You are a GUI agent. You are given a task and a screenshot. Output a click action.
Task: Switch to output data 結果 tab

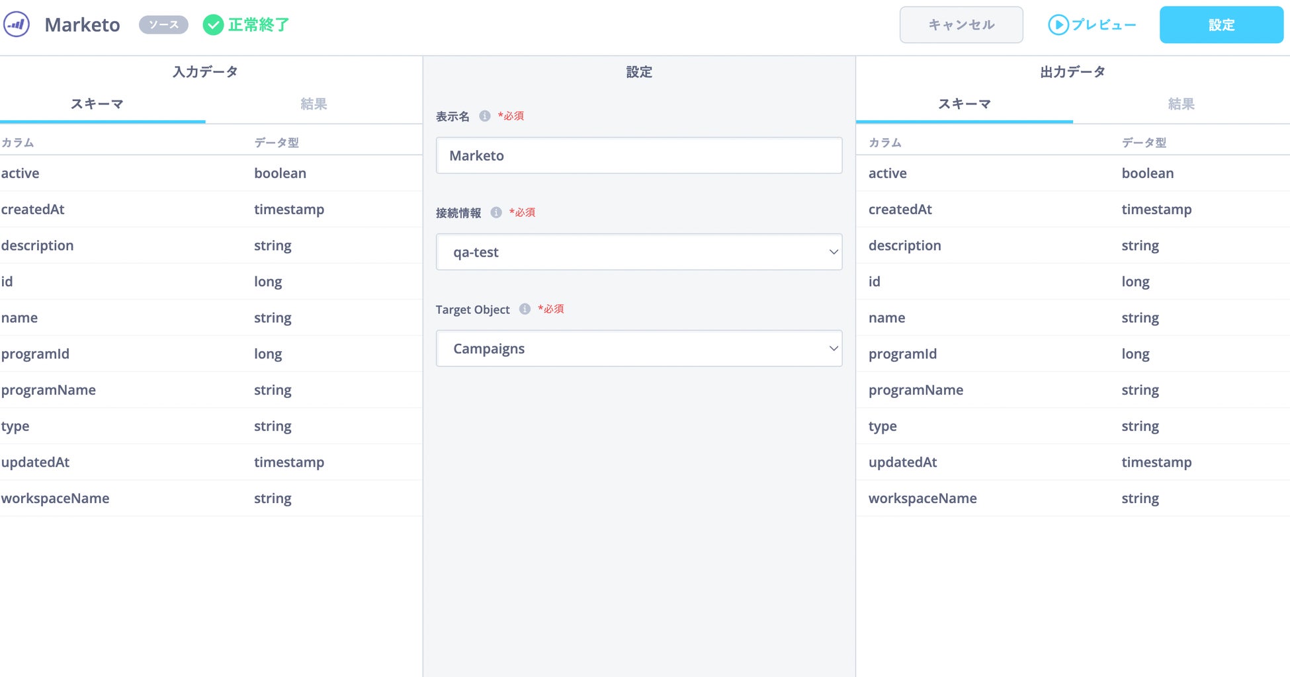pos(1181,104)
